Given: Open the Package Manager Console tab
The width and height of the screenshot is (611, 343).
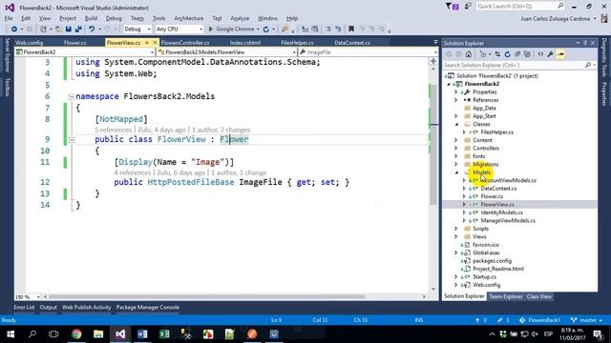Looking at the screenshot, I should [148, 307].
